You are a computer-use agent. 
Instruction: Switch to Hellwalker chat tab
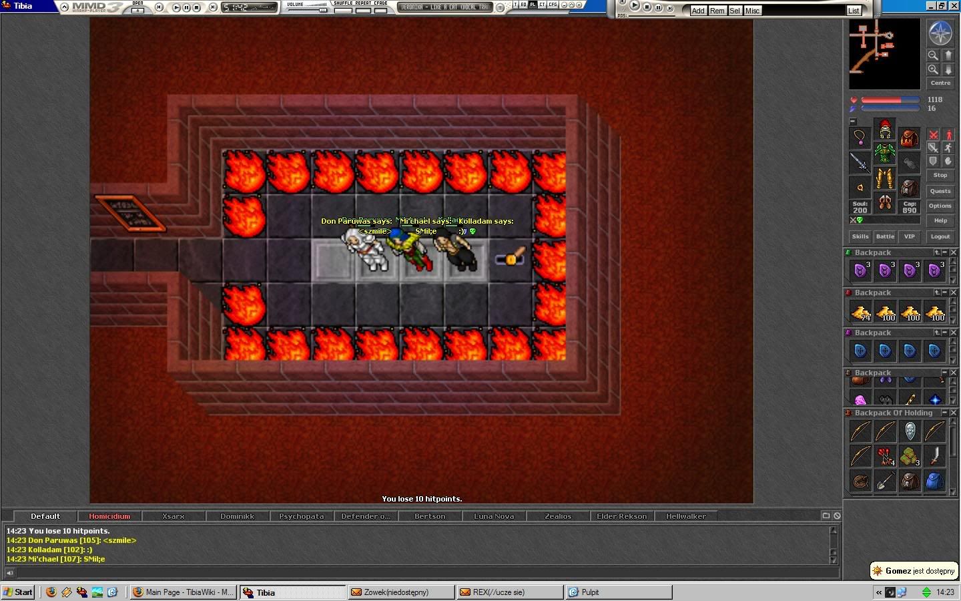(x=686, y=516)
